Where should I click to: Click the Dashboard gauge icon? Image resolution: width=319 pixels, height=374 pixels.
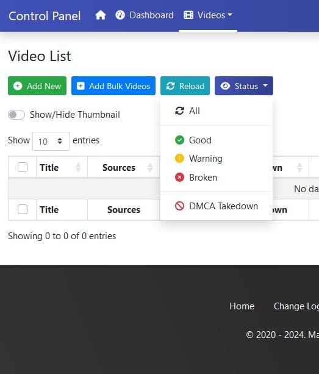coord(120,15)
